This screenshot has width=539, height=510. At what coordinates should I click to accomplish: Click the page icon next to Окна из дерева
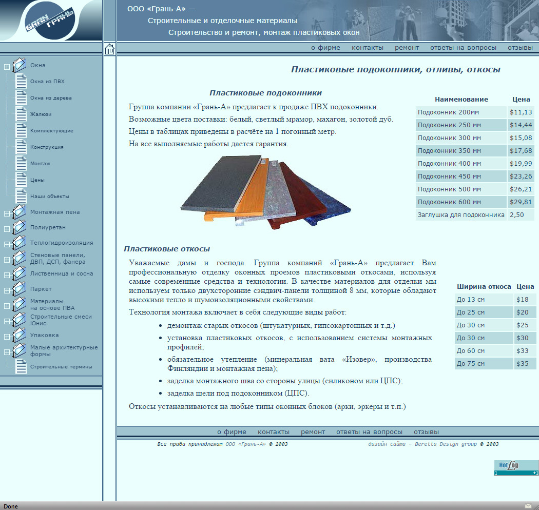click(21, 98)
